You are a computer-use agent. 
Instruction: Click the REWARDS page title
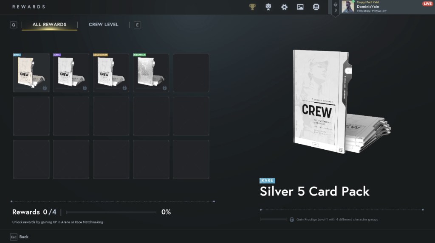pos(28,7)
